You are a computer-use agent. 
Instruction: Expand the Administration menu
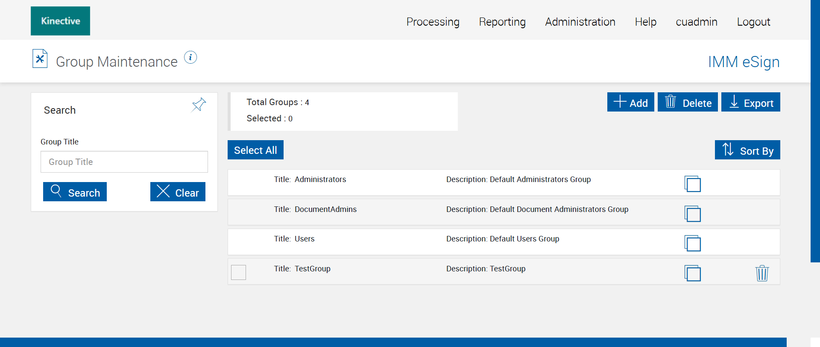[x=580, y=22]
